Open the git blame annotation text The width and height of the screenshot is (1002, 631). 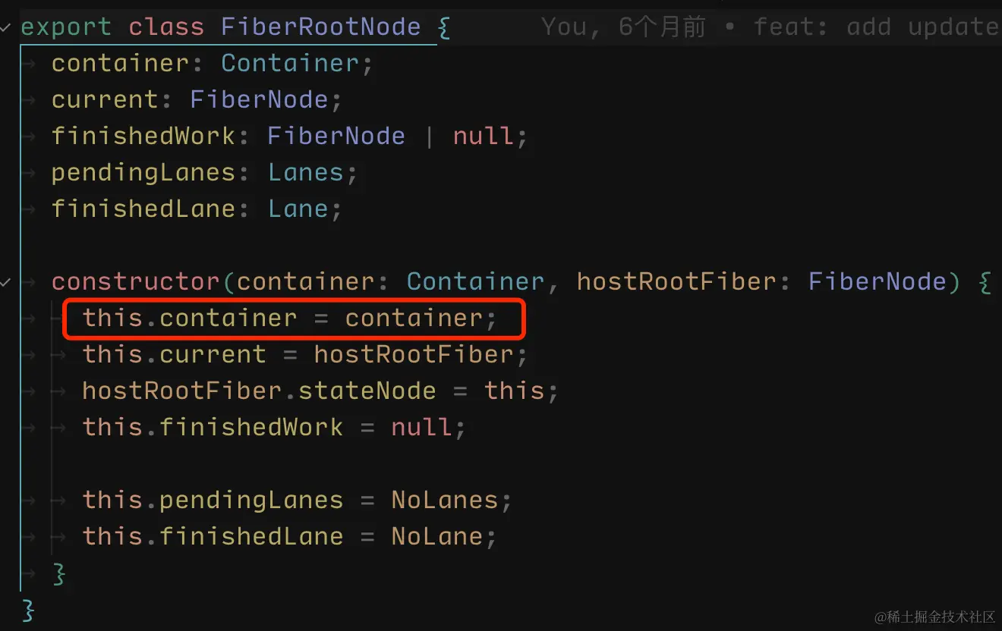coord(771,27)
